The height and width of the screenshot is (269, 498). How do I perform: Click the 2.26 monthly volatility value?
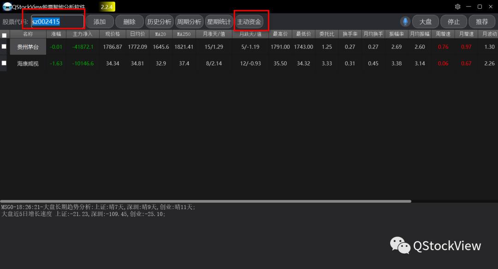489,64
